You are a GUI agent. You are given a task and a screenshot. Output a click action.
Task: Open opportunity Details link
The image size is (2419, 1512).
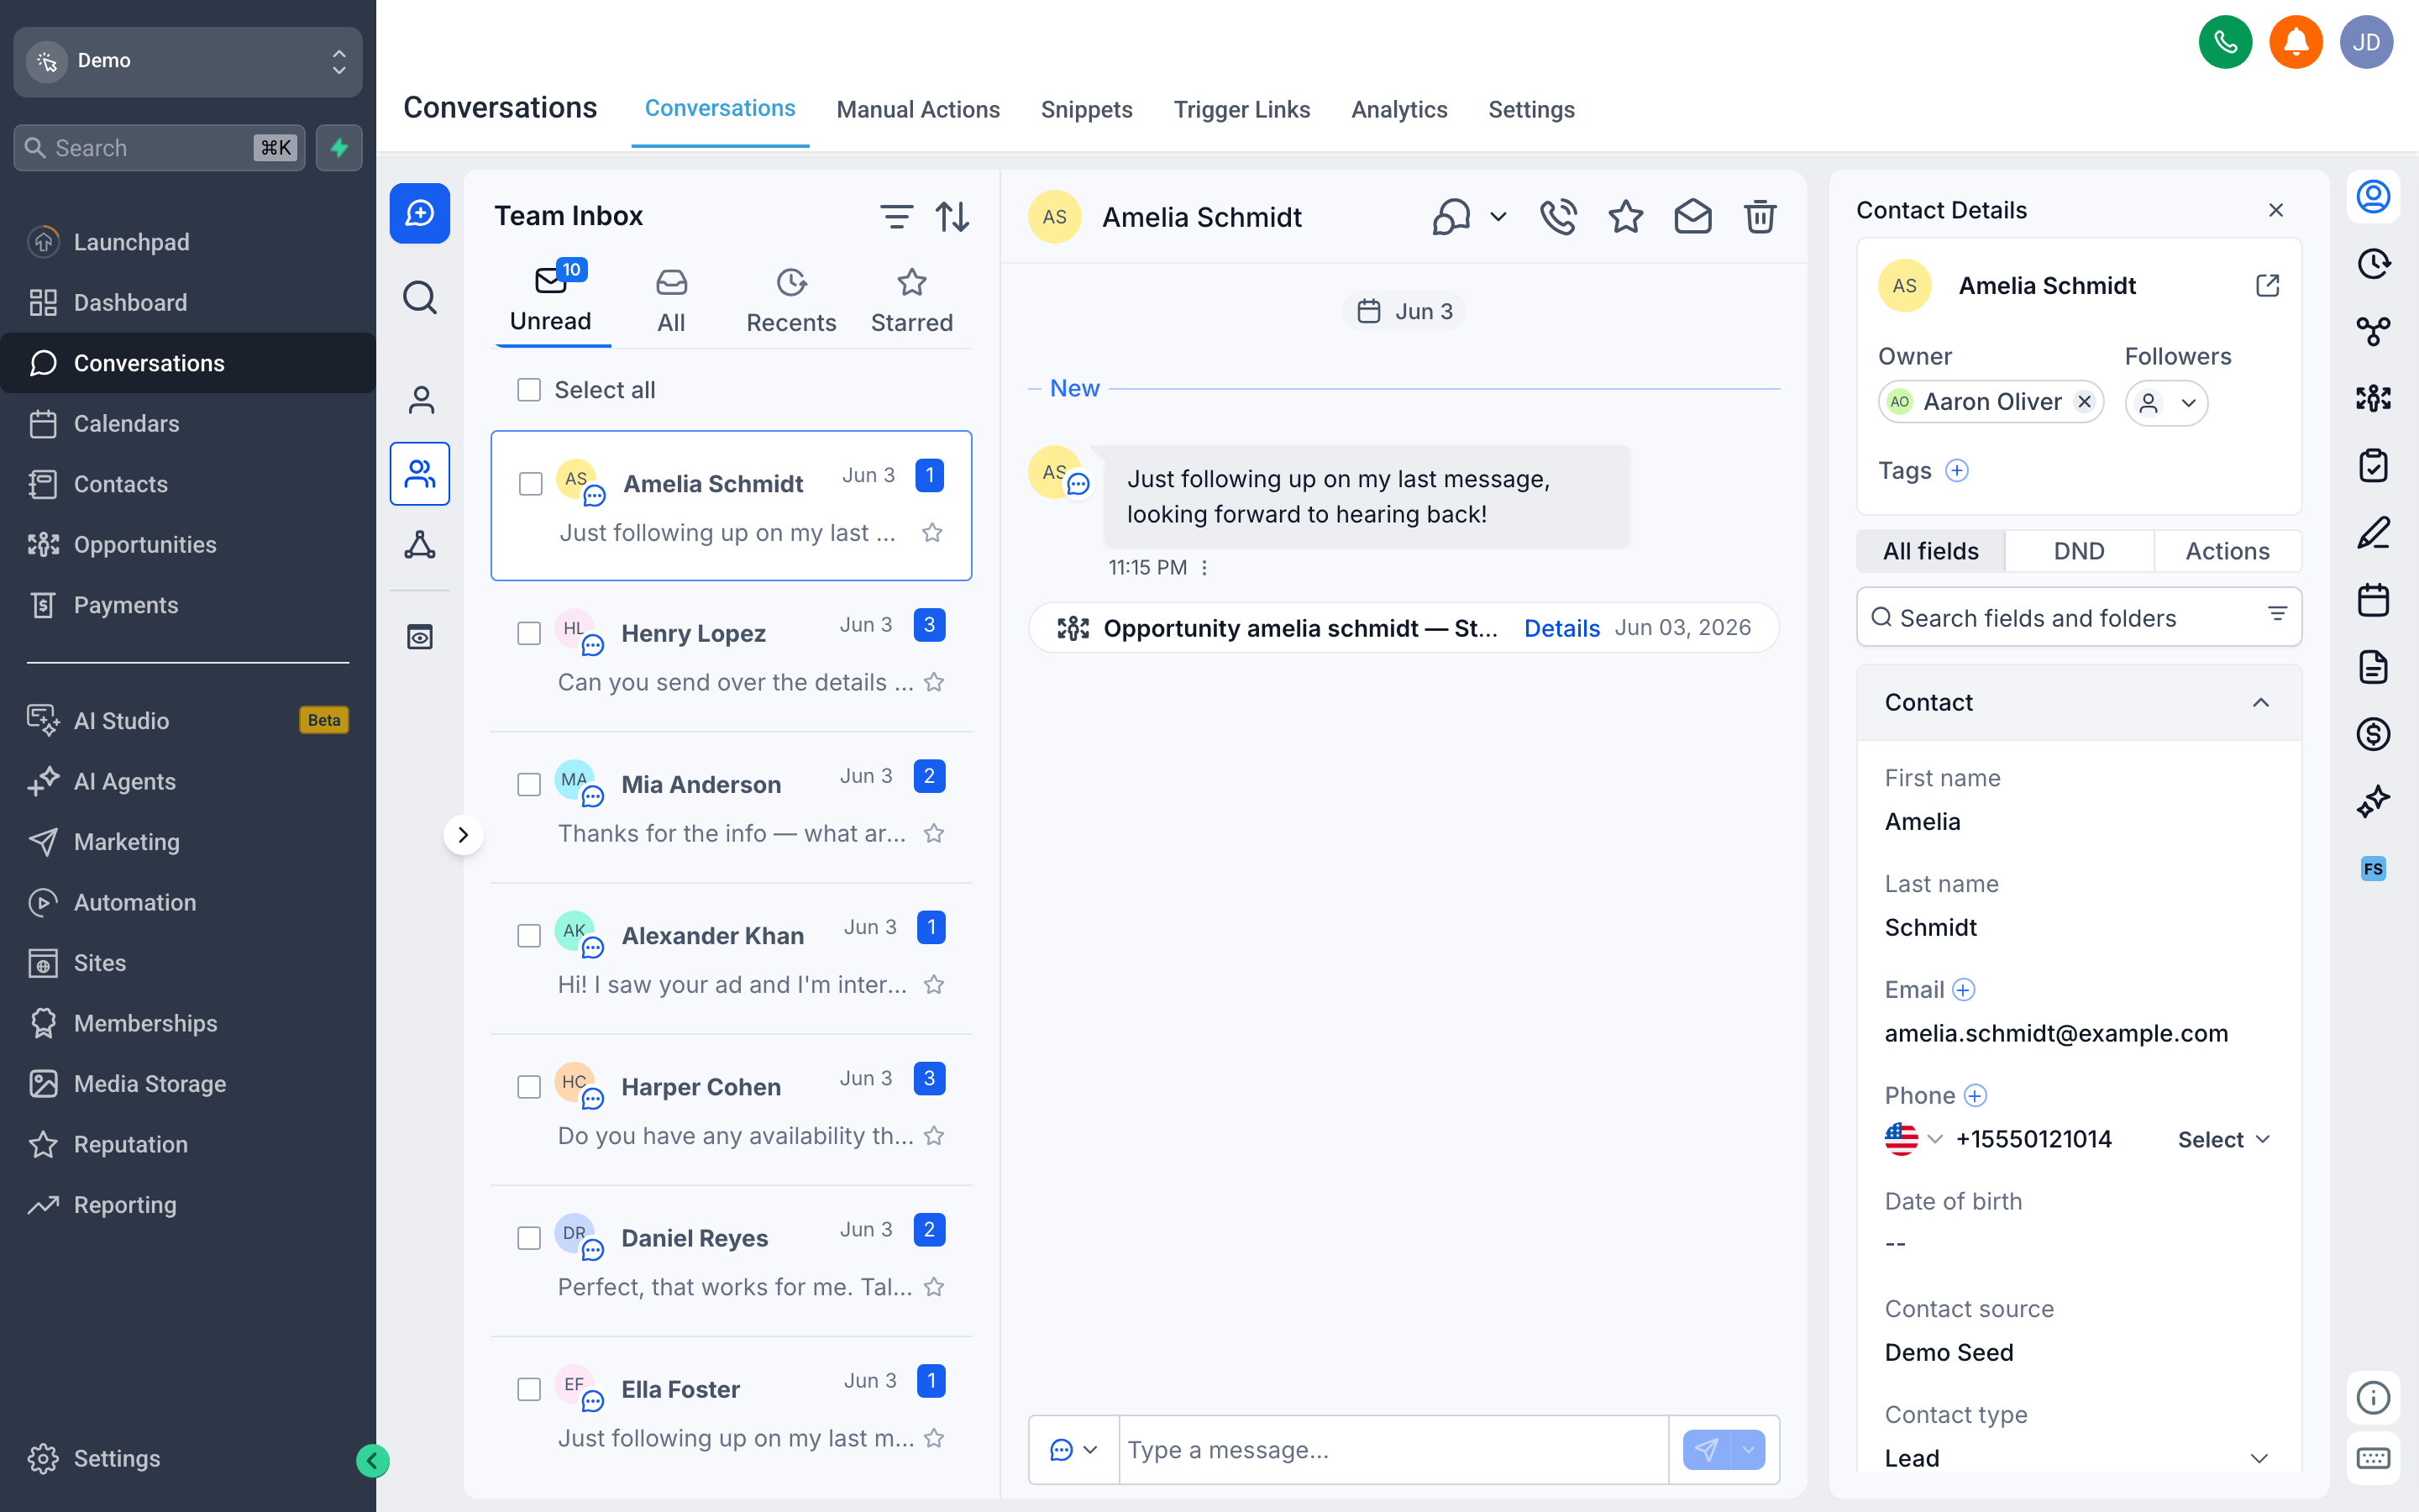(1561, 628)
